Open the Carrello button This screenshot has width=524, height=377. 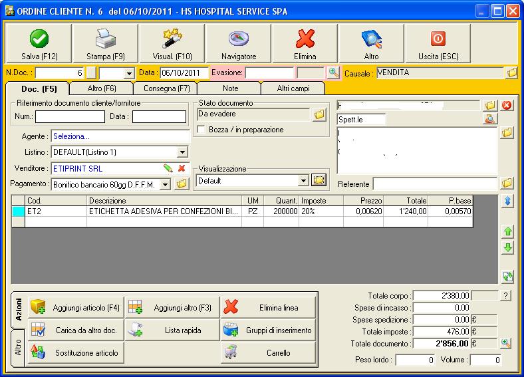268,353
